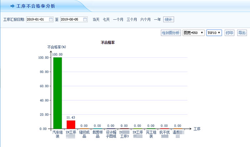Expand the 图宽=550 dropdown
This screenshot has height=147, width=250.
[193, 33]
